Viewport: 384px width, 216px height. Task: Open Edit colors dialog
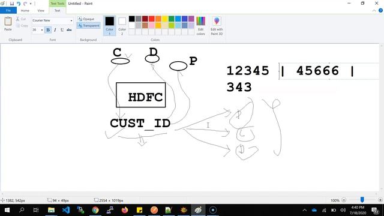click(200, 26)
